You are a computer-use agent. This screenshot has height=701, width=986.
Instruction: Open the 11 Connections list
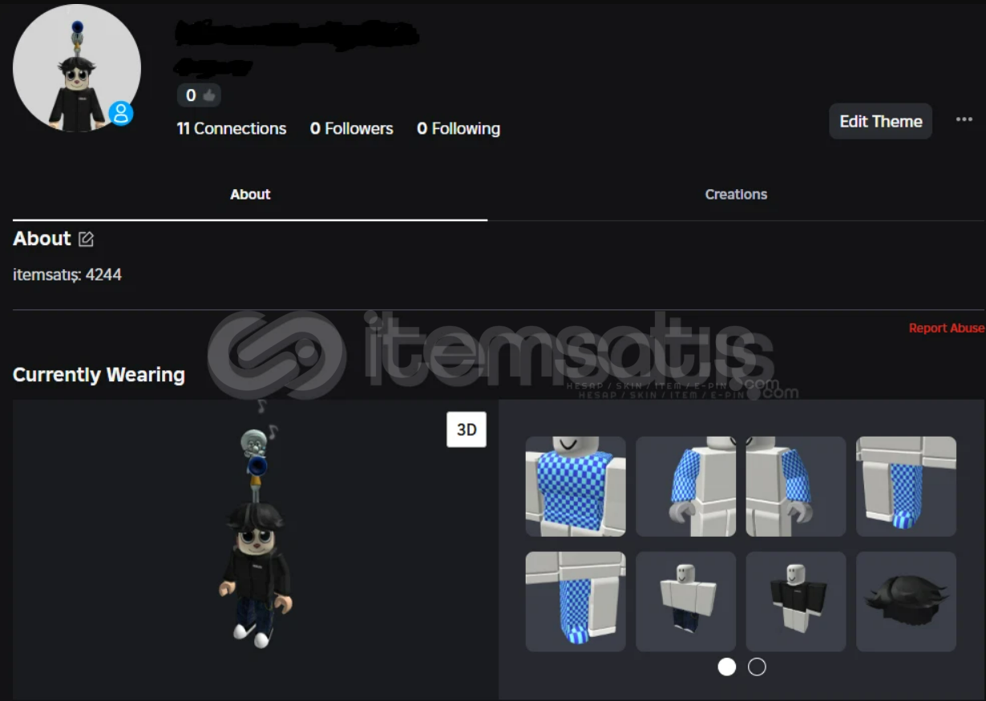pyautogui.click(x=232, y=128)
